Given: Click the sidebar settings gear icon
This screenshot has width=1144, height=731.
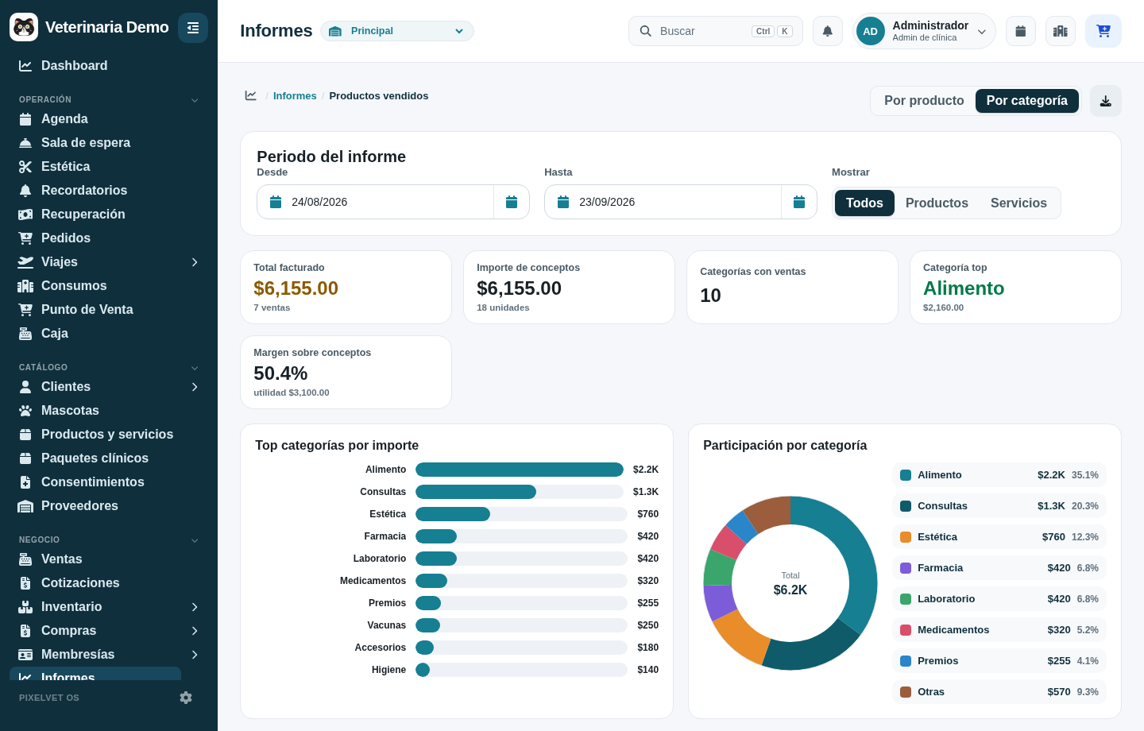Looking at the screenshot, I should pos(186,698).
